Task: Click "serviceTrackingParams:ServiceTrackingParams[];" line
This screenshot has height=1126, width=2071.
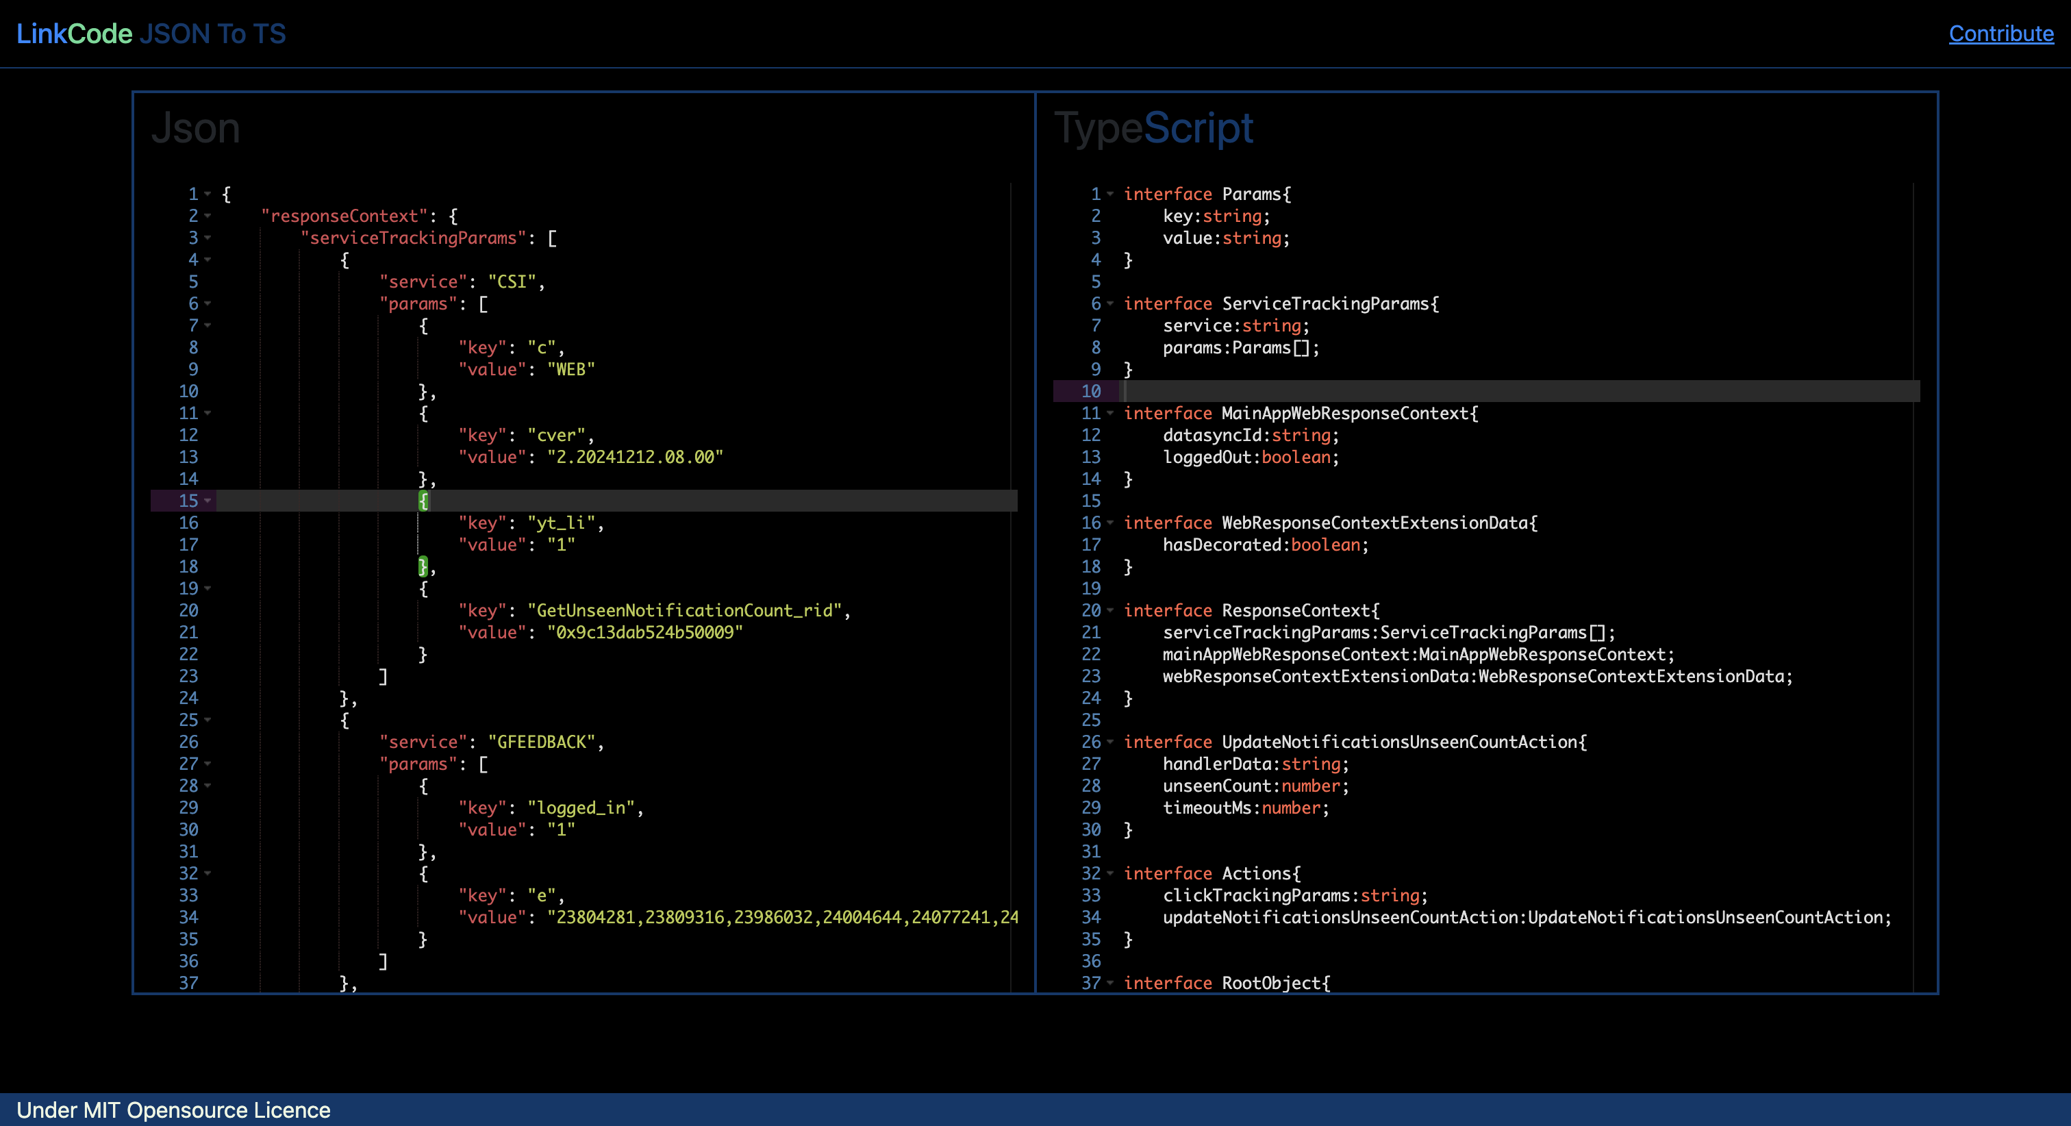Action: click(1390, 632)
